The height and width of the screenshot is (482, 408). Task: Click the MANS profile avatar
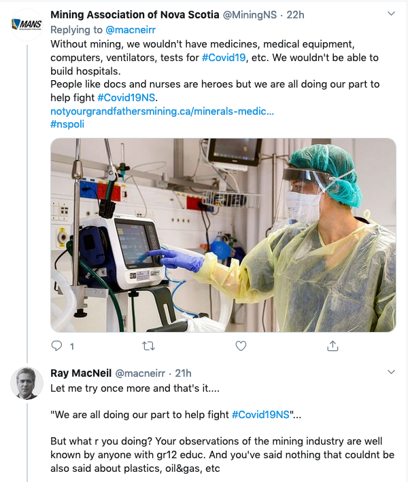click(x=27, y=25)
